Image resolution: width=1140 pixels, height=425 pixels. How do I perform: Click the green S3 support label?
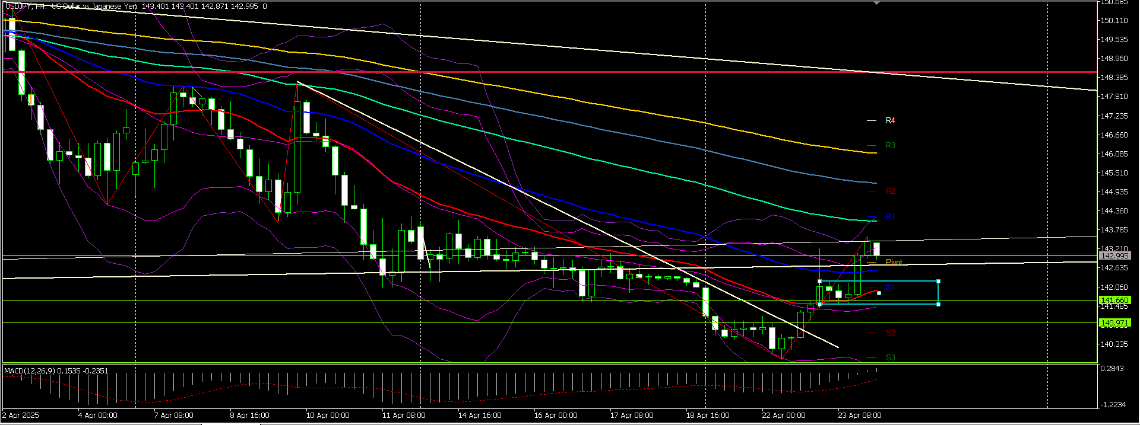click(x=890, y=357)
